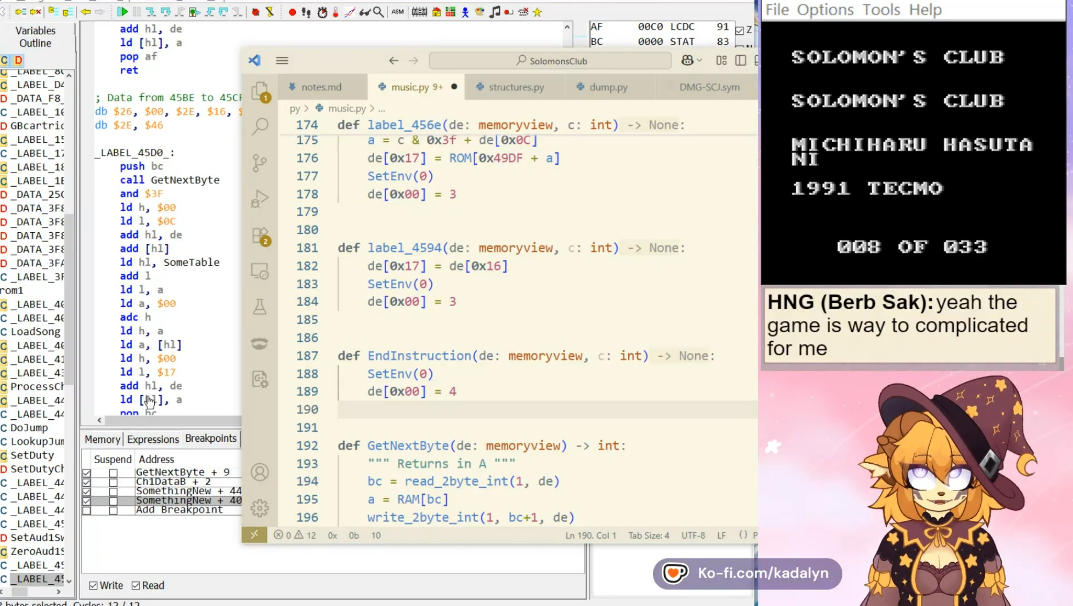Click the yellow star icon in toolbar
1073x606 pixels.
point(537,12)
